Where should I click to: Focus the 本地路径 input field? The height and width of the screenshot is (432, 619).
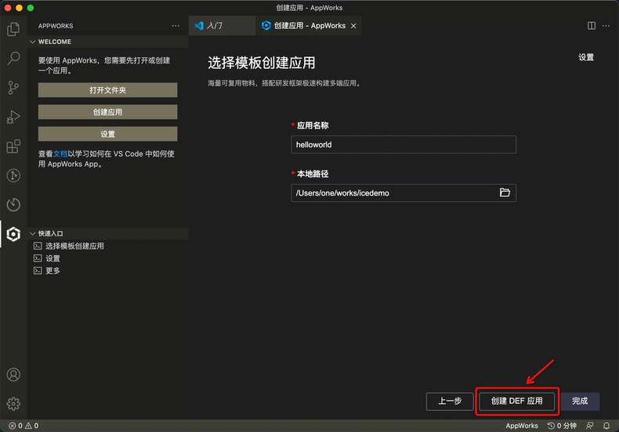tap(404, 193)
